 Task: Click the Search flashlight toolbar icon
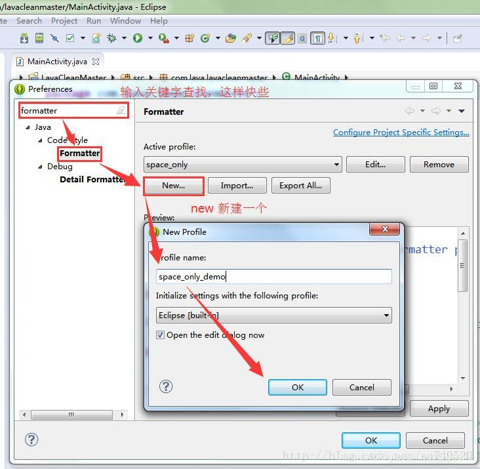point(247,38)
